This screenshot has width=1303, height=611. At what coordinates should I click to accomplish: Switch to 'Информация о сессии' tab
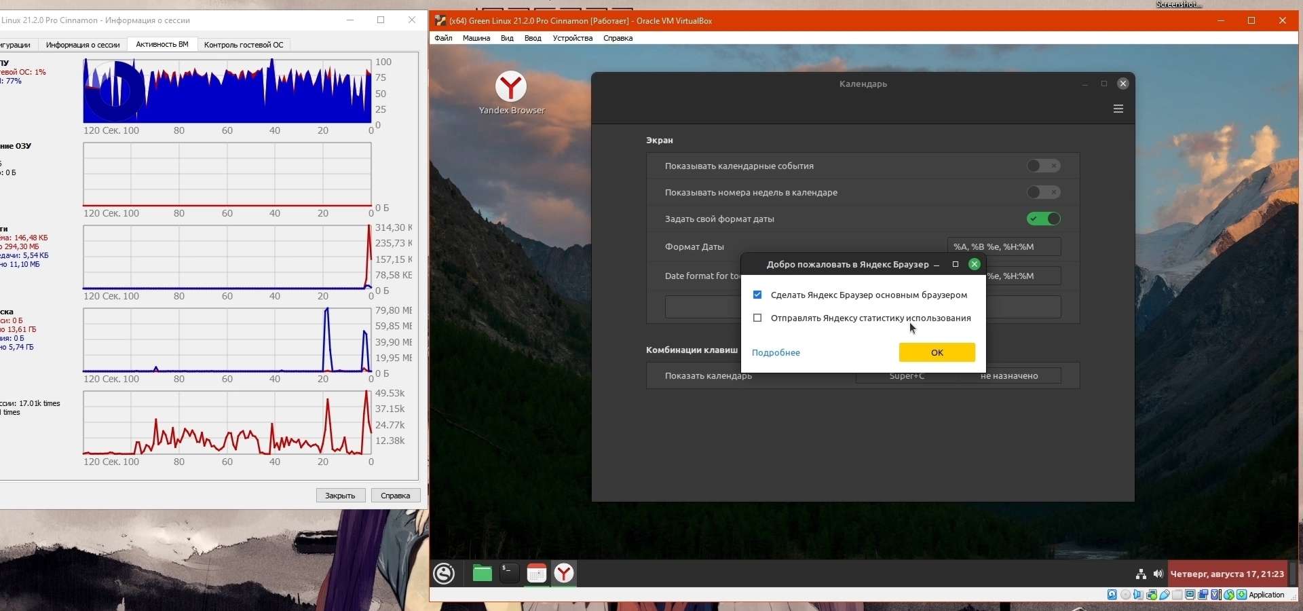pos(83,45)
